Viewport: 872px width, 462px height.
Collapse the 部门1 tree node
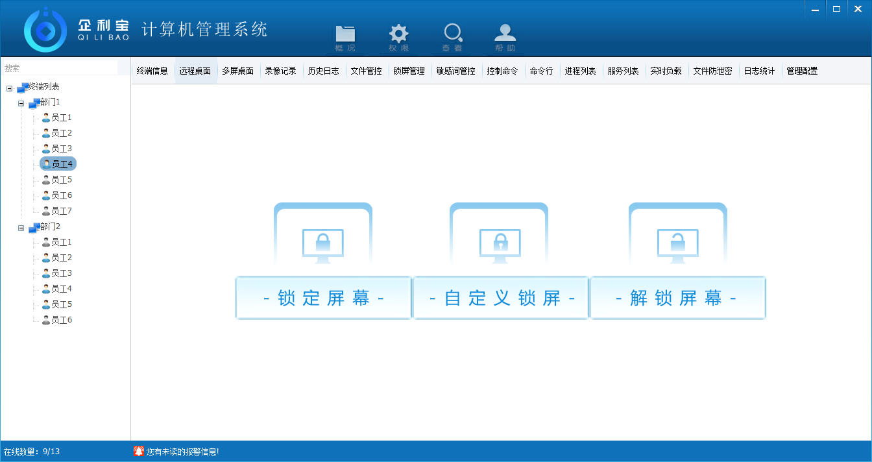click(x=21, y=104)
